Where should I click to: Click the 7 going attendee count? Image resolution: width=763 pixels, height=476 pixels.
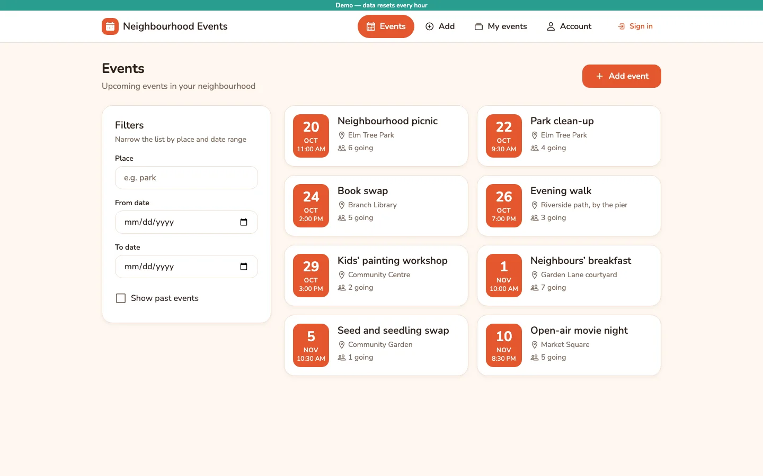(554, 288)
